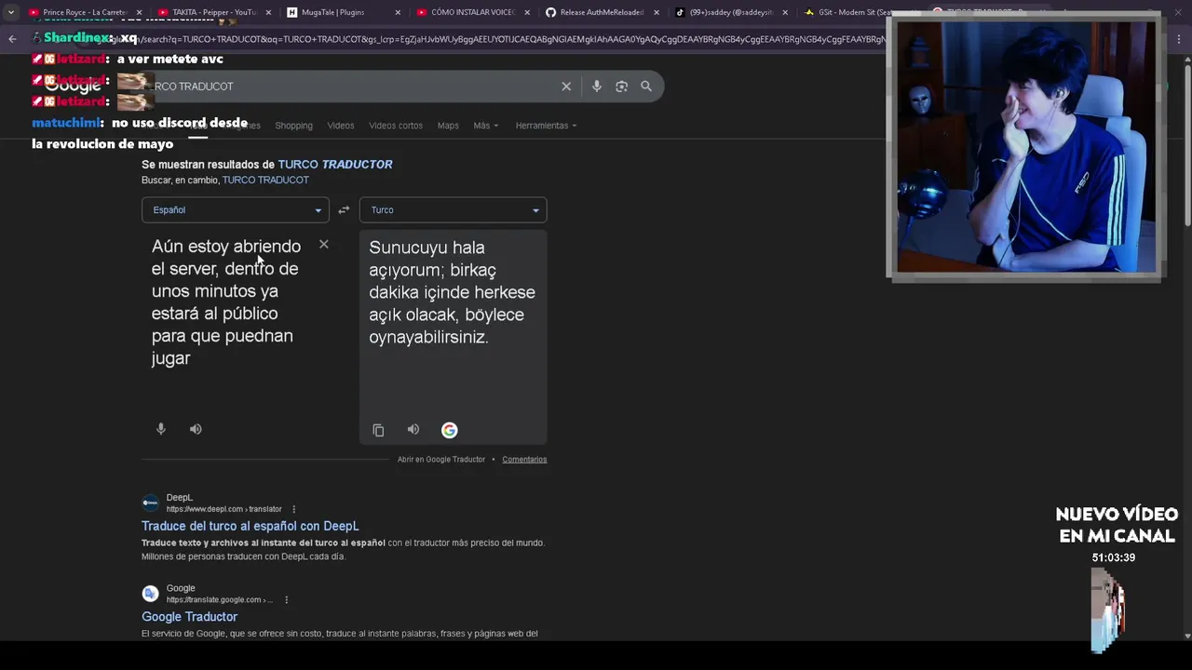Click the DeepL URL www.deepl.com translator
1192x670 pixels.
tap(223, 509)
